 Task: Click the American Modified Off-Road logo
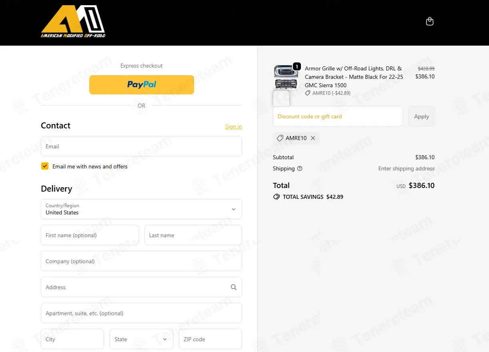tap(73, 22)
